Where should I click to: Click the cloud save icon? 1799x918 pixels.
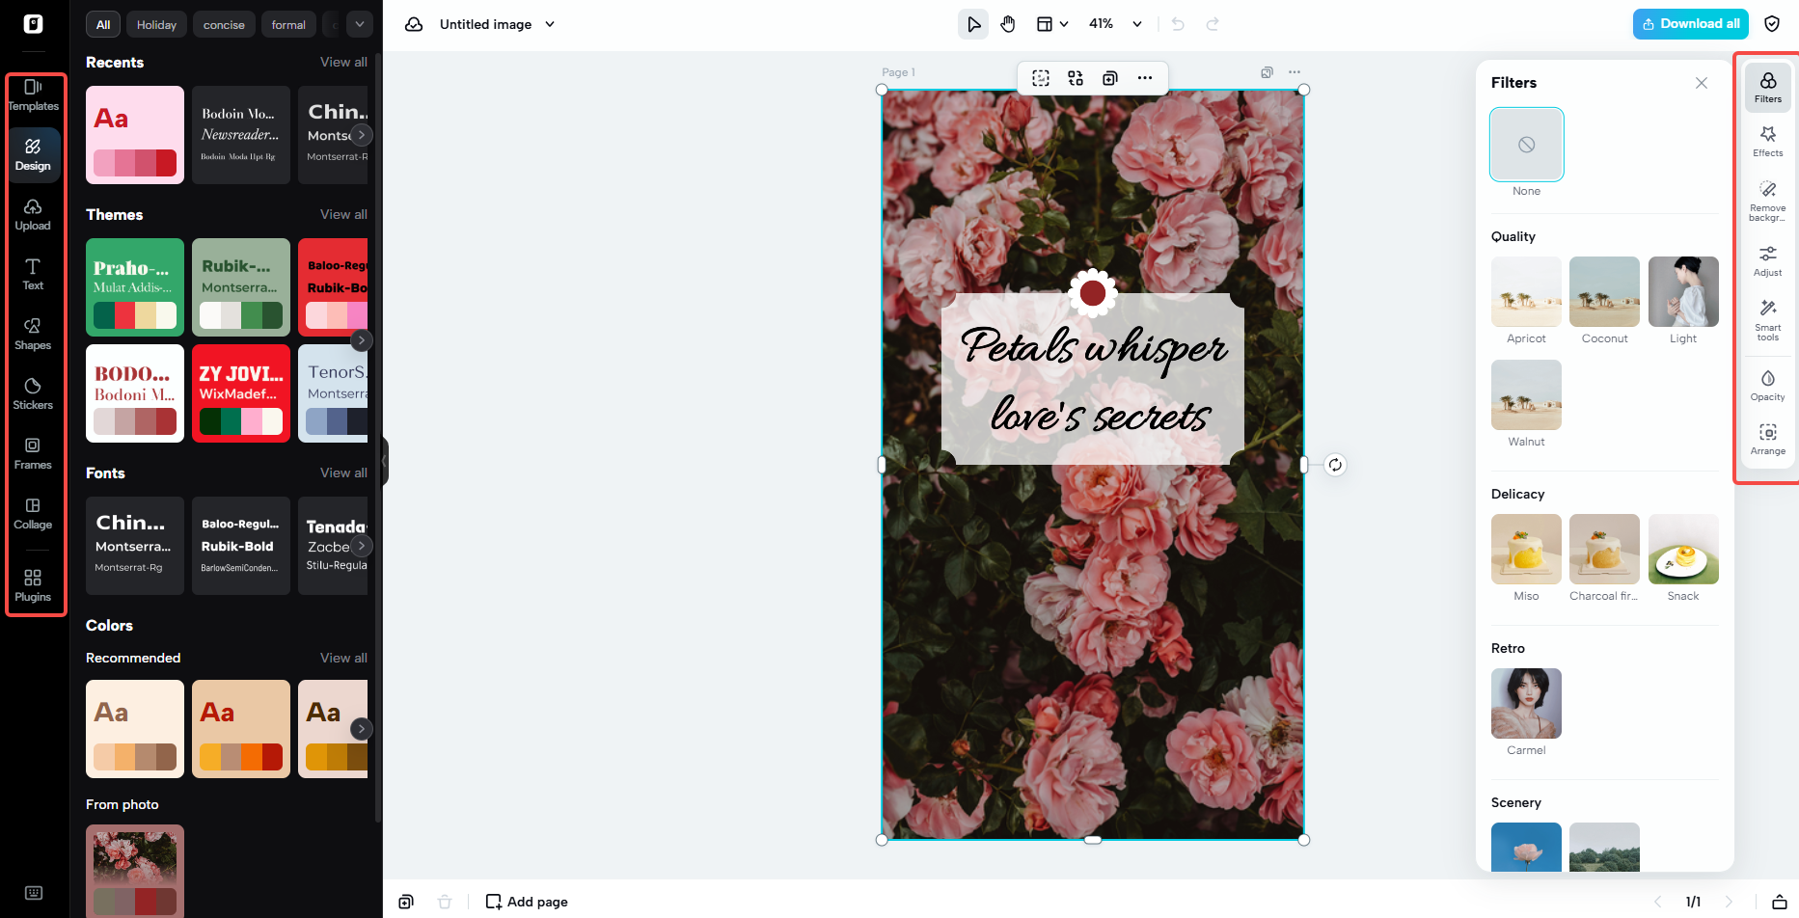[414, 24]
